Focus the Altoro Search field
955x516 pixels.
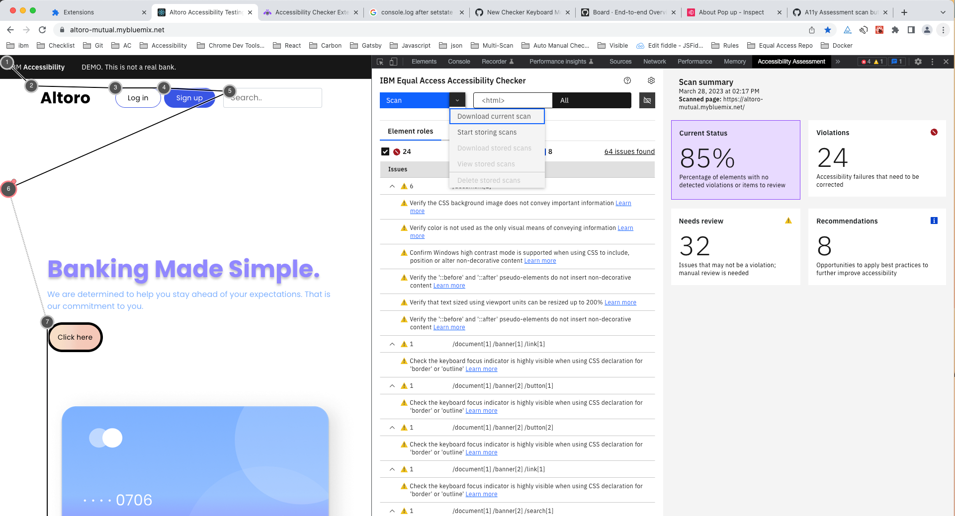(x=272, y=98)
